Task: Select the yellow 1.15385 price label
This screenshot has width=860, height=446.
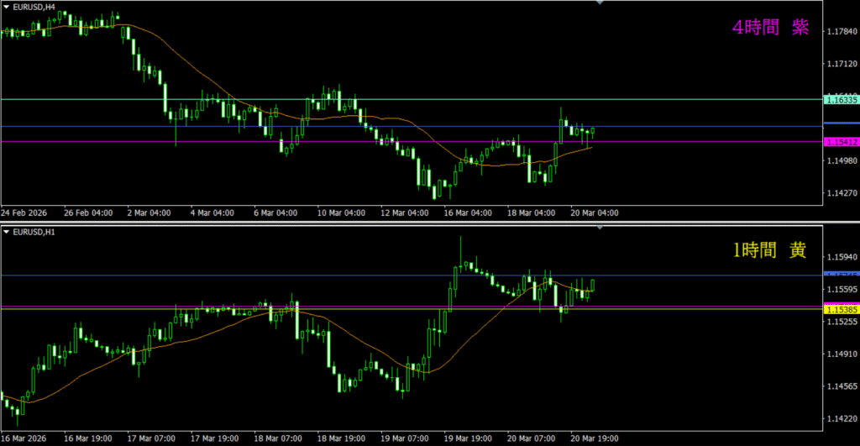Action: 841,310
